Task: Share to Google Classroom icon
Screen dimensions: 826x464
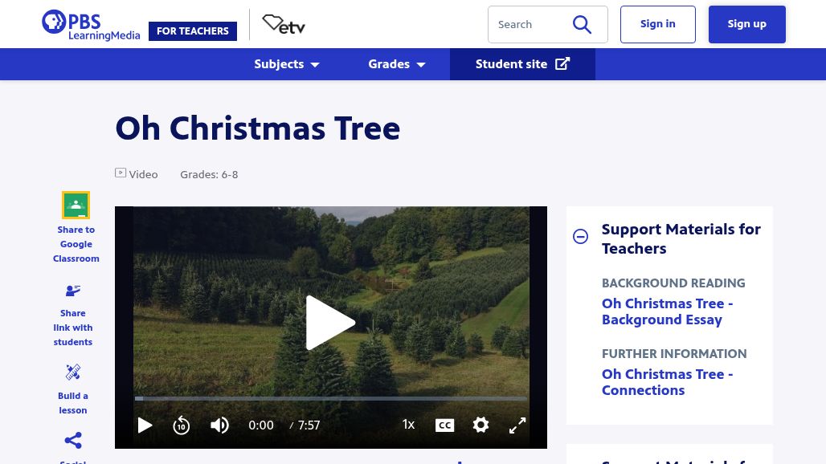Action: pos(76,206)
